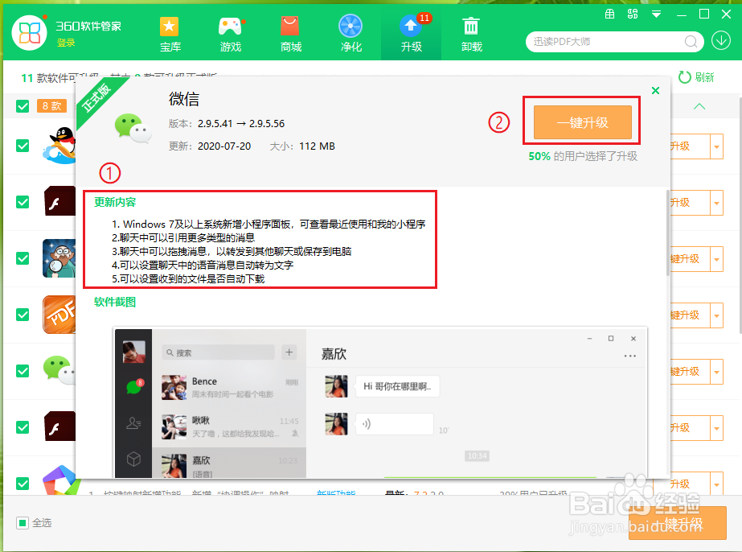This screenshot has width=742, height=552.
Task: Uncheck the WeChat row checkbox in list
Action: 23,371
